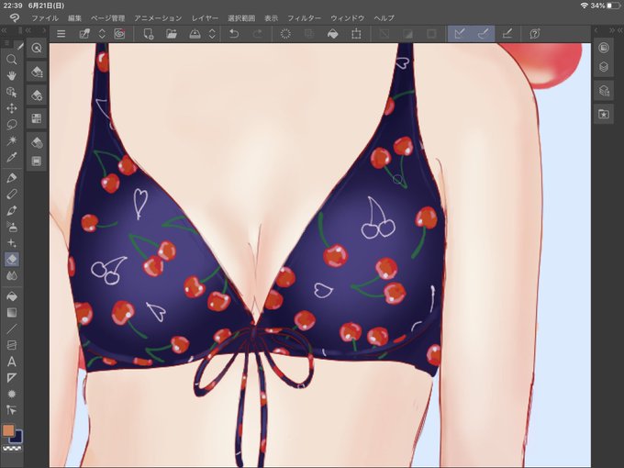Activate Scale/Rotate transform
Viewport: 624px width, 468px height.
[356, 34]
